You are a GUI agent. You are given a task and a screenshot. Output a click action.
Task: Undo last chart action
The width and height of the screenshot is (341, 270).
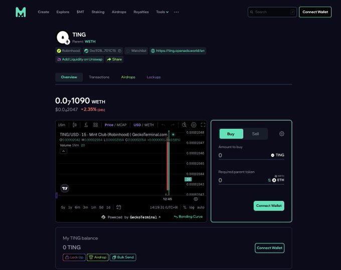[x=163, y=125]
